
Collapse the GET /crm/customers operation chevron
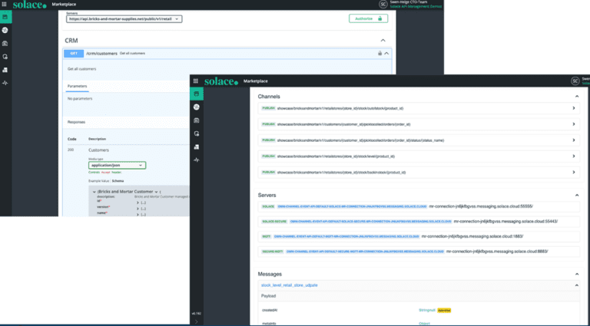(x=386, y=54)
